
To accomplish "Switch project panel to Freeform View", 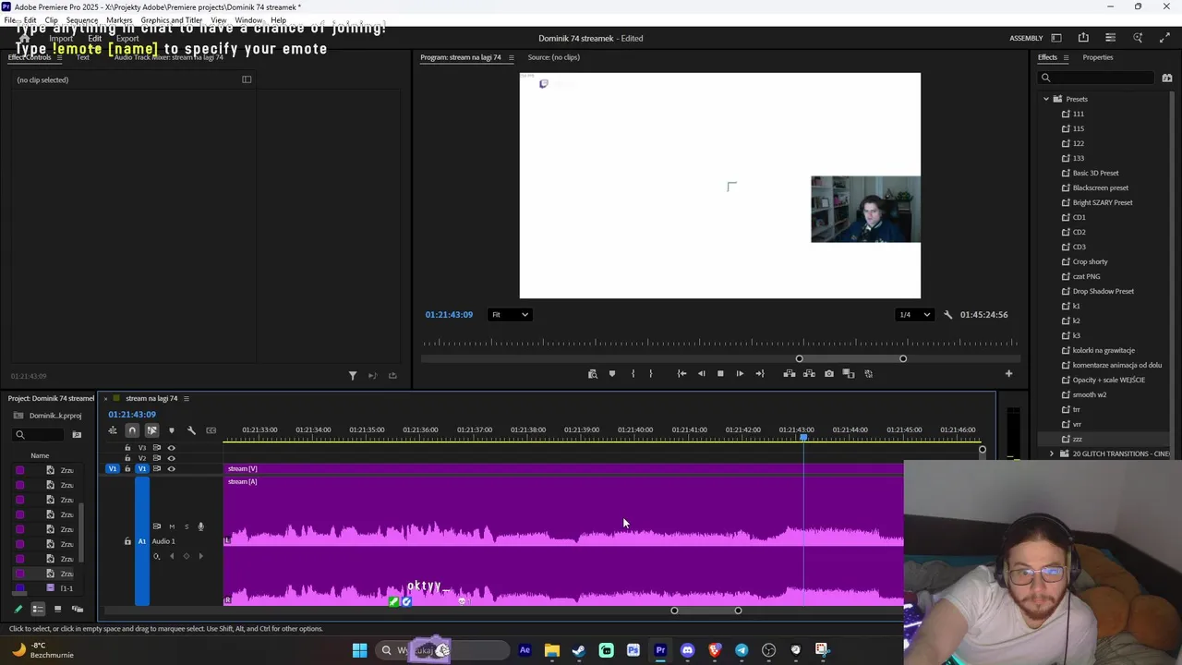I will [x=78, y=610].
